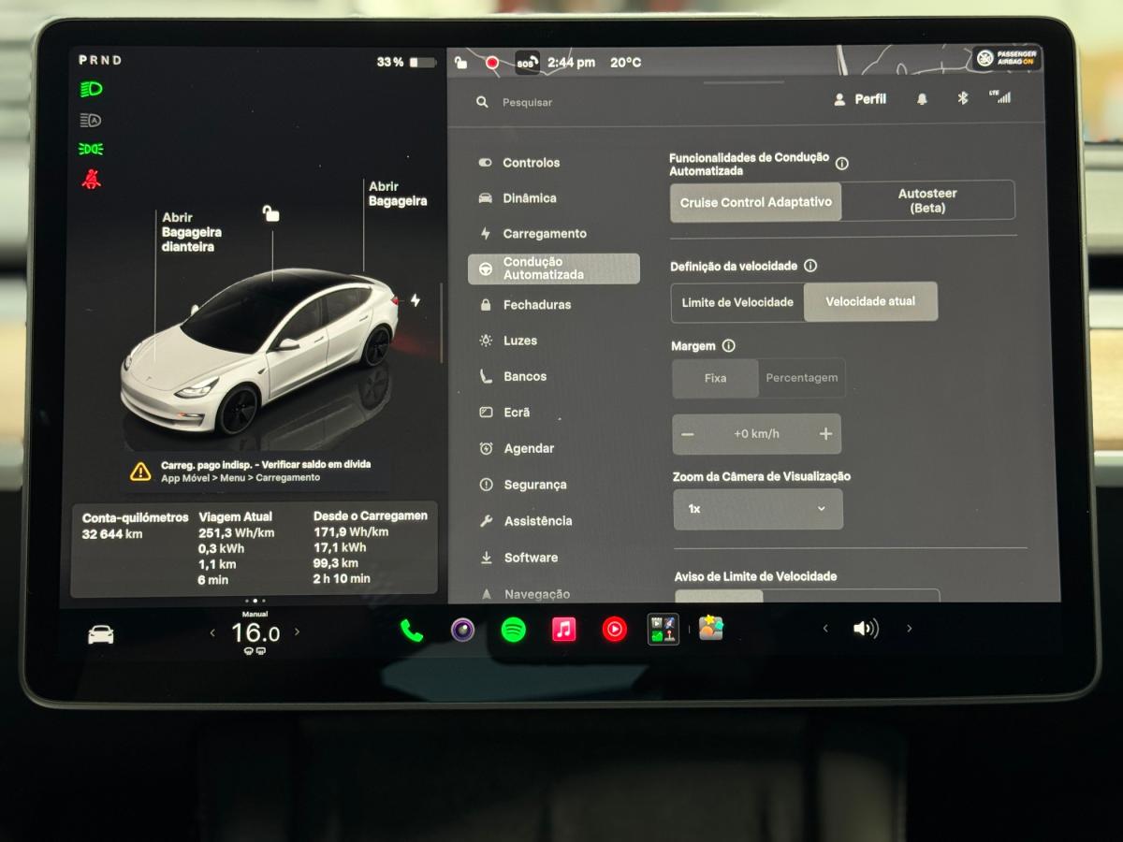This screenshot has width=1123, height=842.
Task: Tap the red seatbelt warning icon
Action: 91,179
